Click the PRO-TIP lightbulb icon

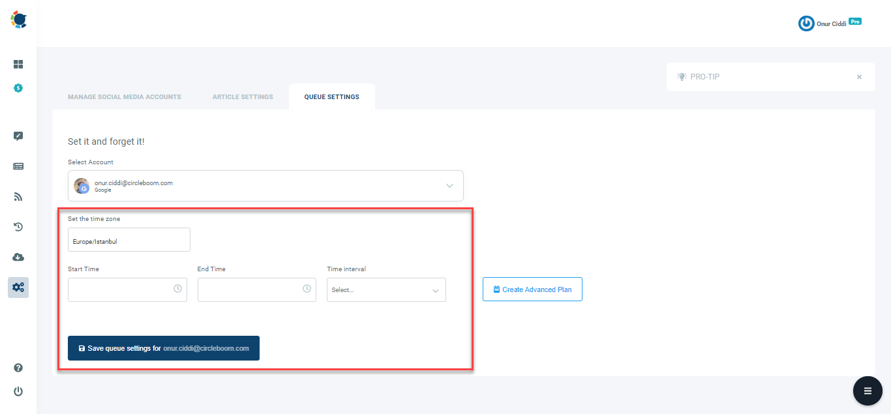click(682, 77)
